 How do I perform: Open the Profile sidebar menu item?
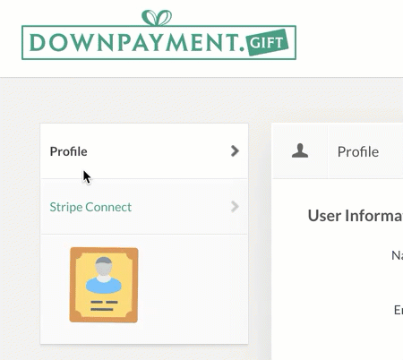[144, 151]
